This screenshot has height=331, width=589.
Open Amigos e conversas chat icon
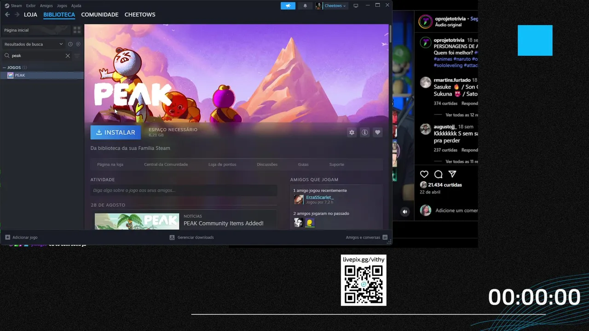click(x=385, y=237)
